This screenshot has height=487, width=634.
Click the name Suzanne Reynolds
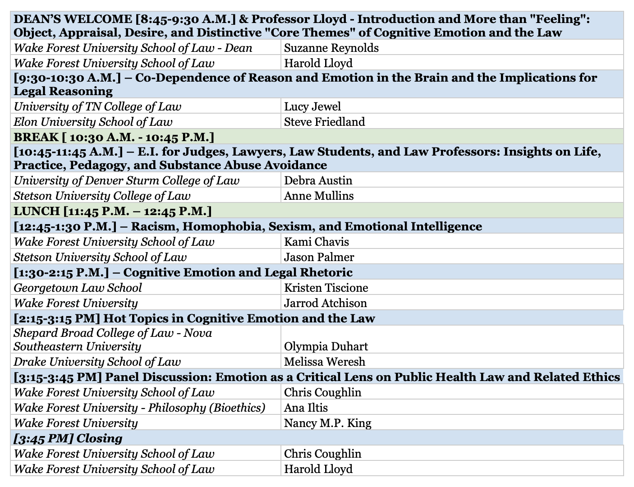coord(331,48)
